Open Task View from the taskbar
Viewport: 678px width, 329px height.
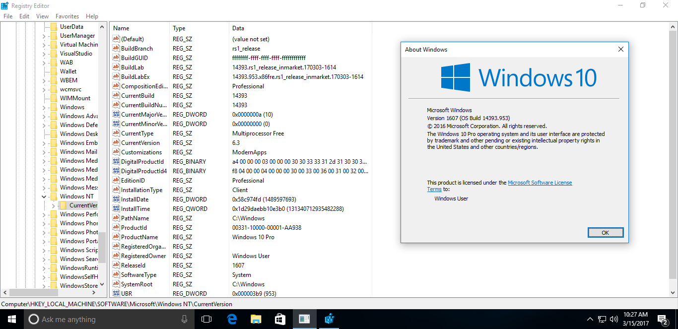[206, 319]
